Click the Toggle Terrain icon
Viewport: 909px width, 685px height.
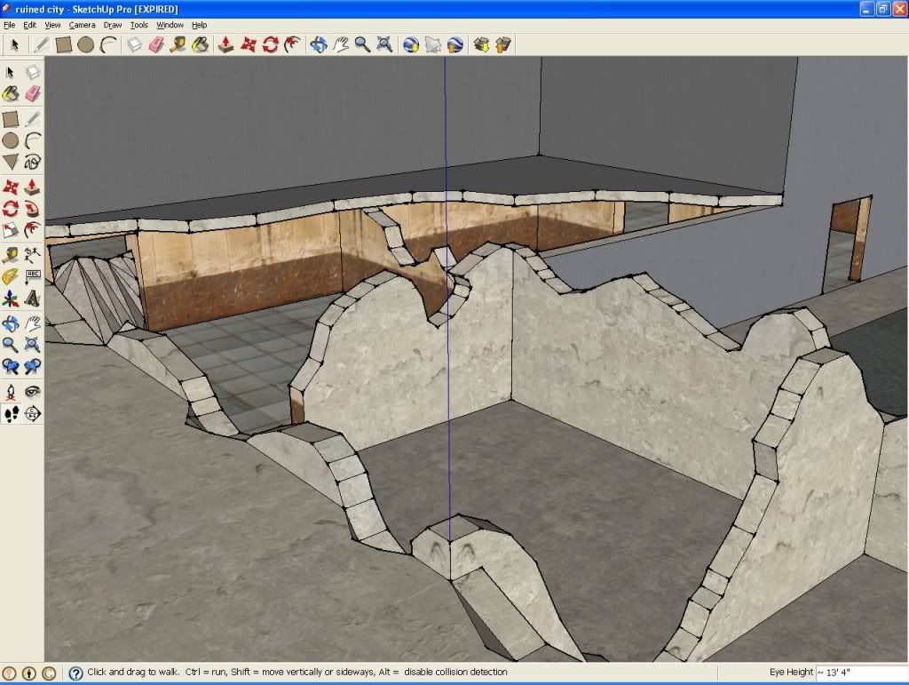[433, 44]
